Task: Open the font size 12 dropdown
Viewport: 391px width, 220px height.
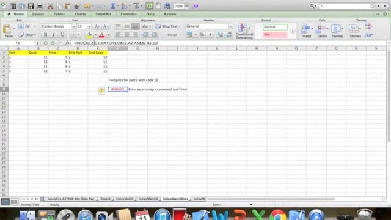Action: click(89, 26)
